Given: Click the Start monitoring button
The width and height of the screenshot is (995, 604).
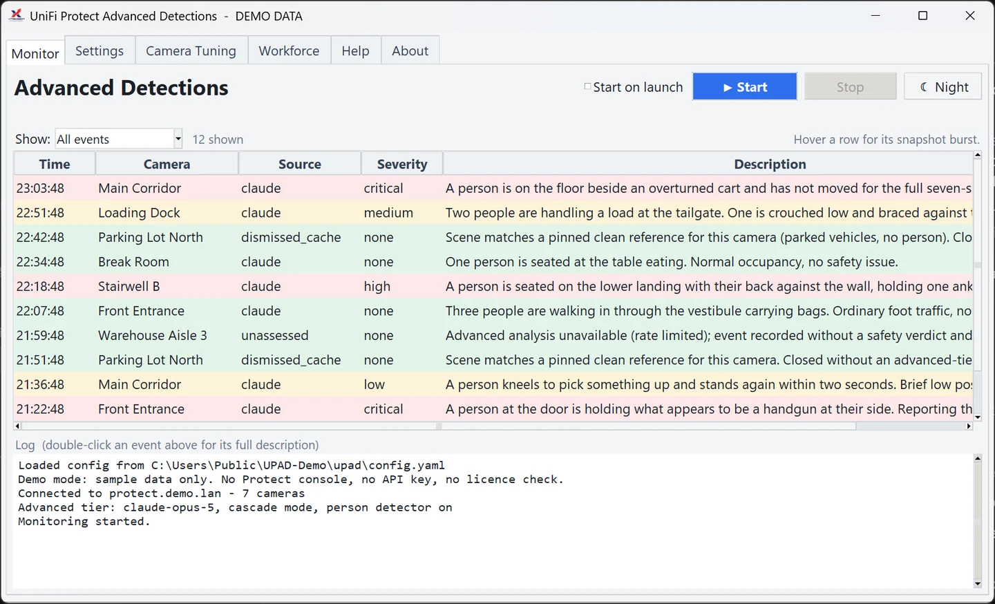Looking at the screenshot, I should pyautogui.click(x=745, y=86).
